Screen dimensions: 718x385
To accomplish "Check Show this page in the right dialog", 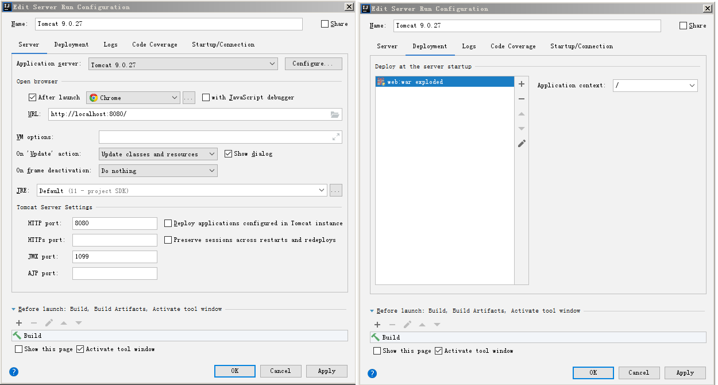I will pyautogui.click(x=377, y=351).
